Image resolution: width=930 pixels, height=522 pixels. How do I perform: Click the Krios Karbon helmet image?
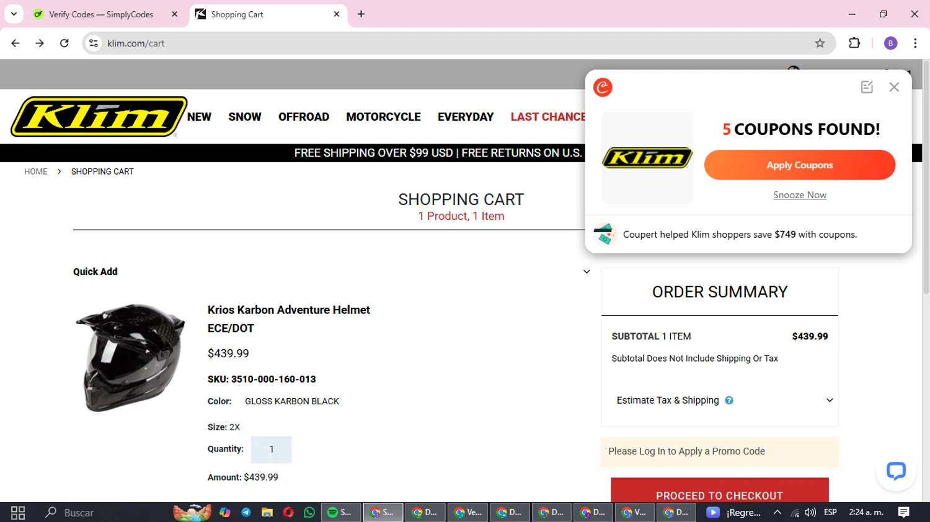coord(130,357)
